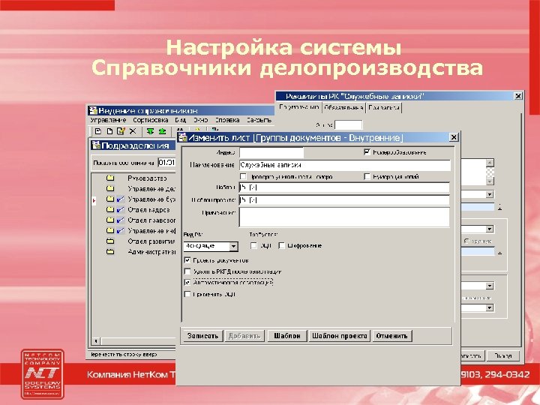Image resolution: width=540 pixels, height=405 pixels.
Task: Check the ЭЦП checkbox under Требуются
Action: tap(253, 245)
